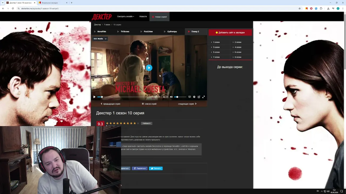The image size is (346, 194).
Task: Open the 6 сезон link in the sidebar
Action: (x=238, y=52)
